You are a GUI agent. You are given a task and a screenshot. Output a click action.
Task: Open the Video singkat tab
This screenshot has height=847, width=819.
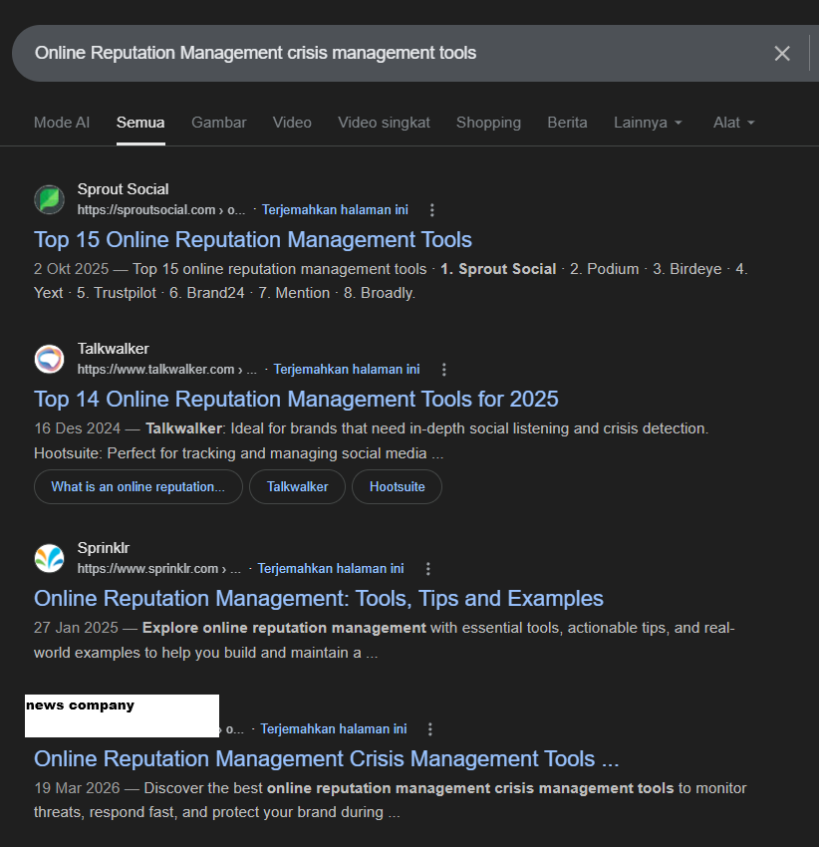384,123
